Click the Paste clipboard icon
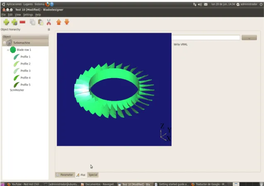This screenshot has width=264, height=186. point(41,22)
